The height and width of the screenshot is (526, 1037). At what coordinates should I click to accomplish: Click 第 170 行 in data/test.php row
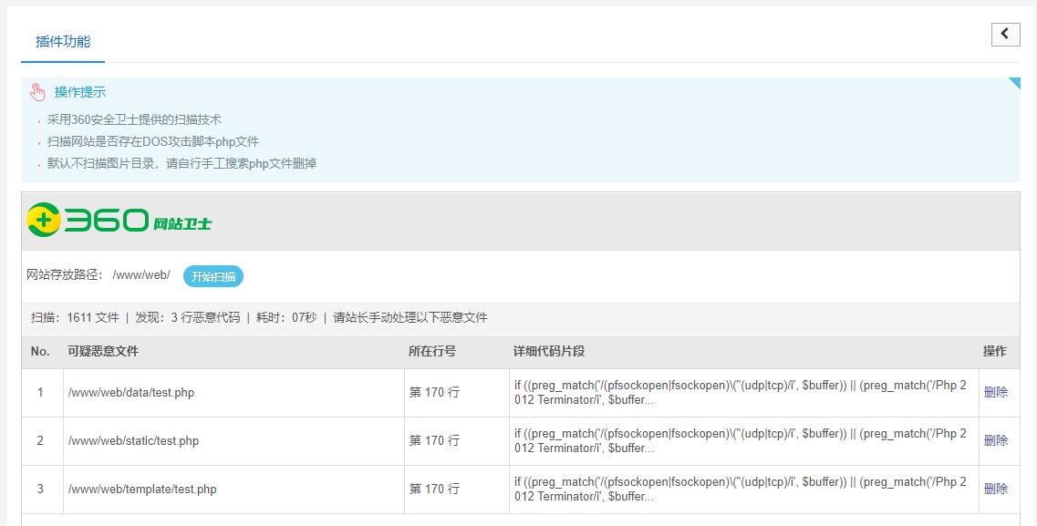(x=434, y=392)
